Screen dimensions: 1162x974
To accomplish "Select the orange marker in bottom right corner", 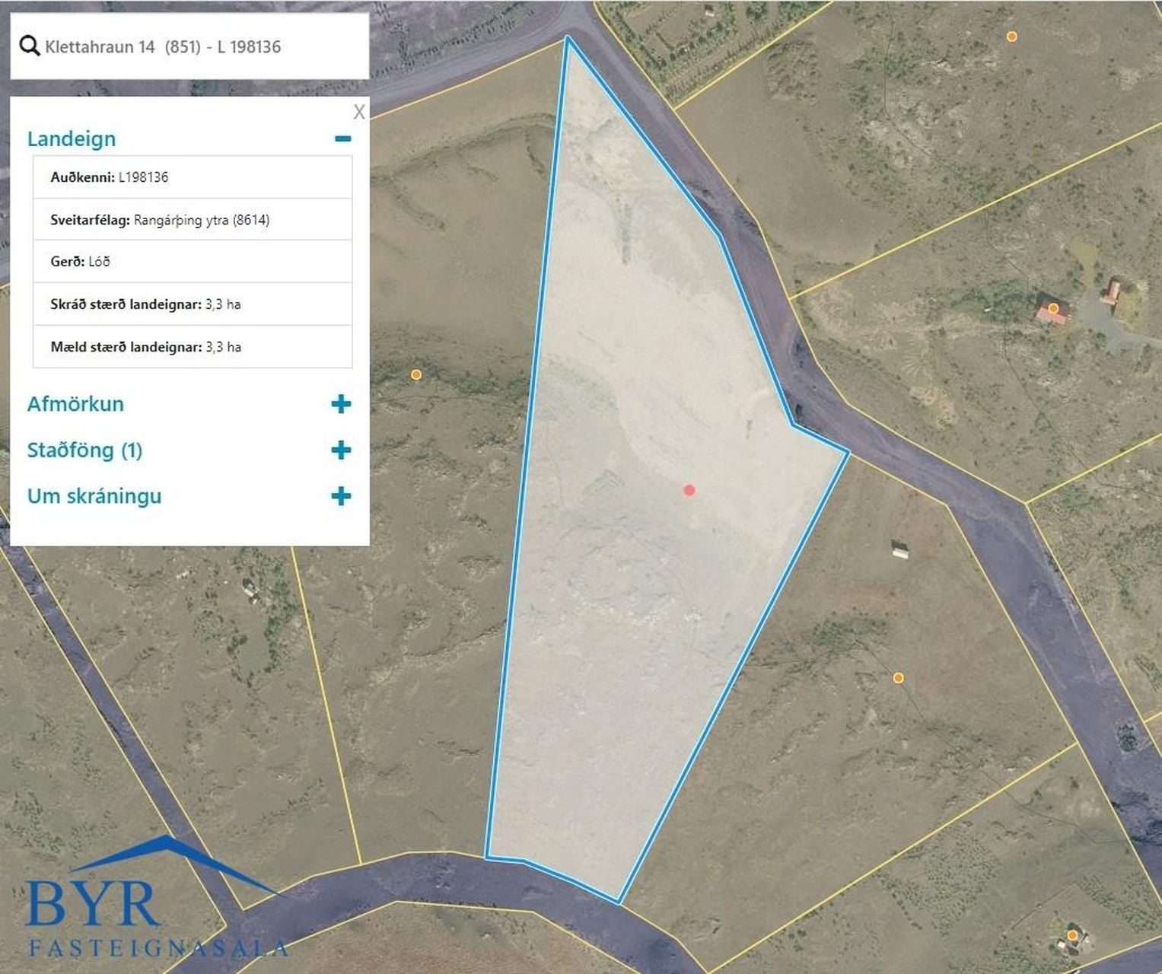I will pyautogui.click(x=1072, y=935).
